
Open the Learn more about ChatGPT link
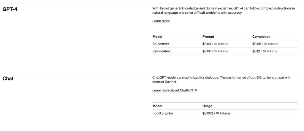tap(173, 90)
